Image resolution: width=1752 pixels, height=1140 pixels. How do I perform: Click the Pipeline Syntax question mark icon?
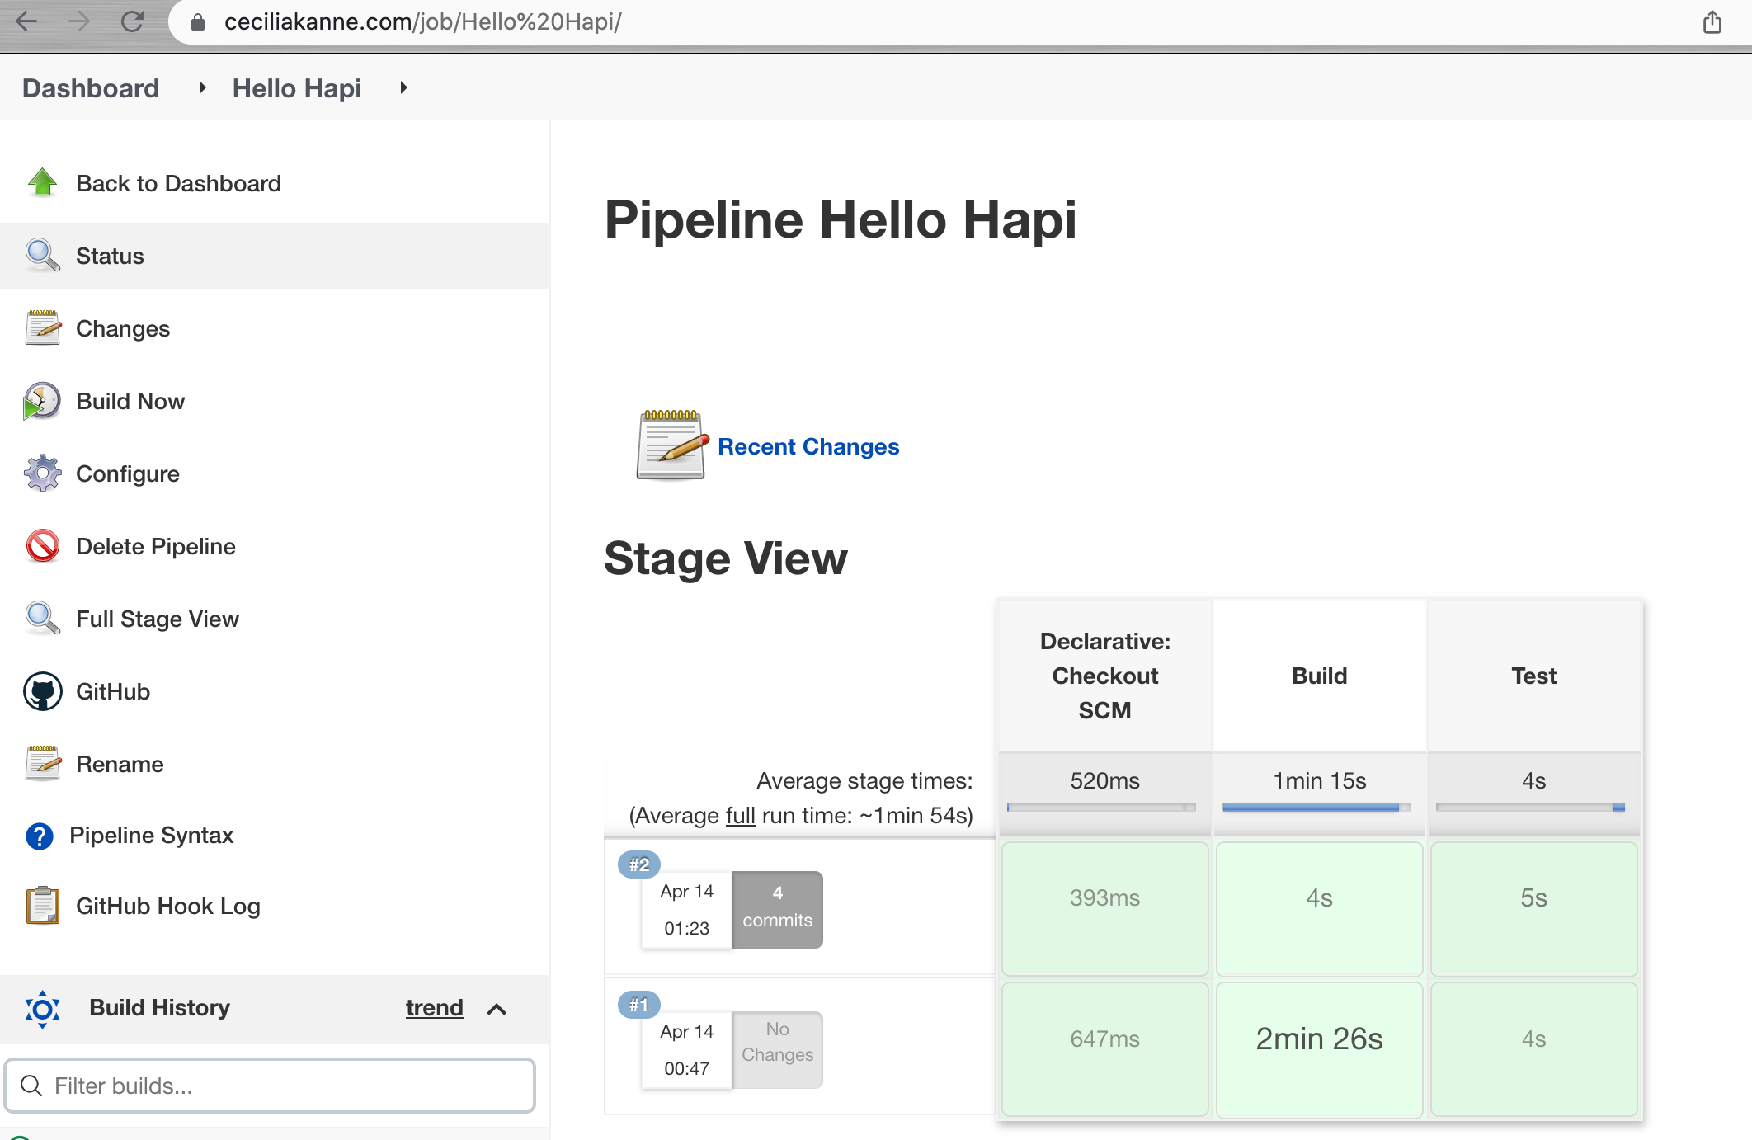pos(40,836)
